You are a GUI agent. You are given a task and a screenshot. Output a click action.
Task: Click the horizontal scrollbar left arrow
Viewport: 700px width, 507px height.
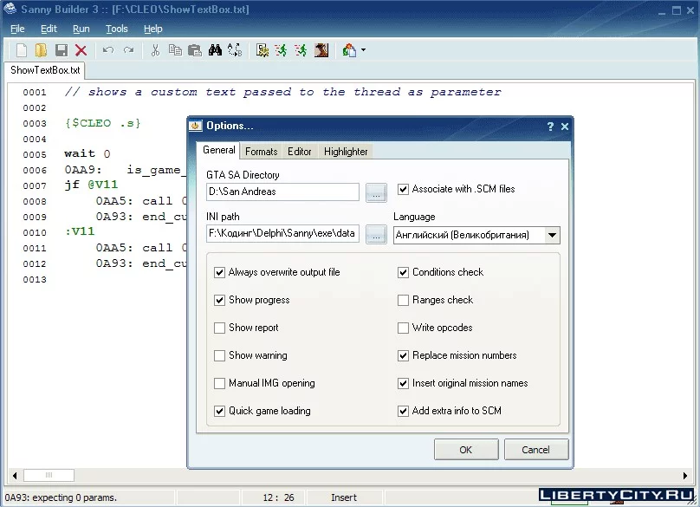[15, 475]
